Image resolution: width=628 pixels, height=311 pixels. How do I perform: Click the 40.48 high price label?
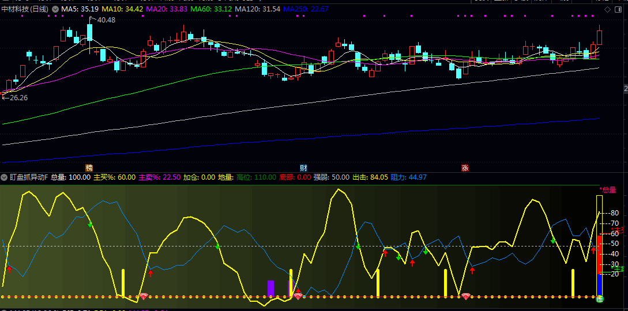106,20
